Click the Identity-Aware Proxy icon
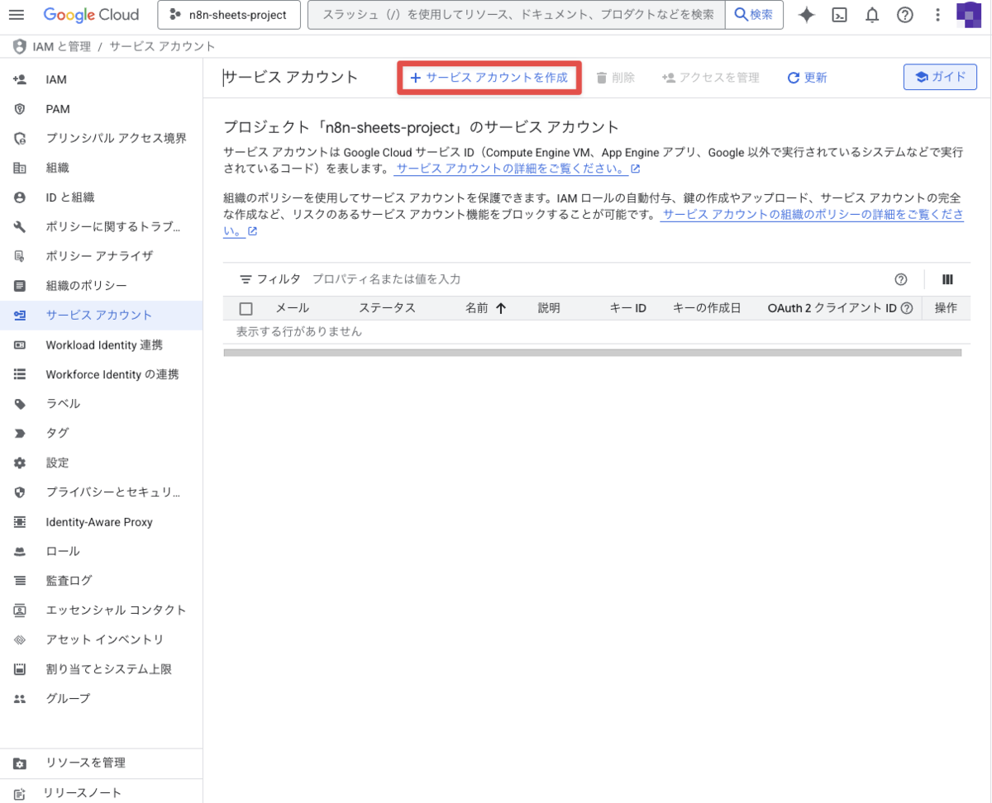This screenshot has width=992, height=803. point(20,522)
